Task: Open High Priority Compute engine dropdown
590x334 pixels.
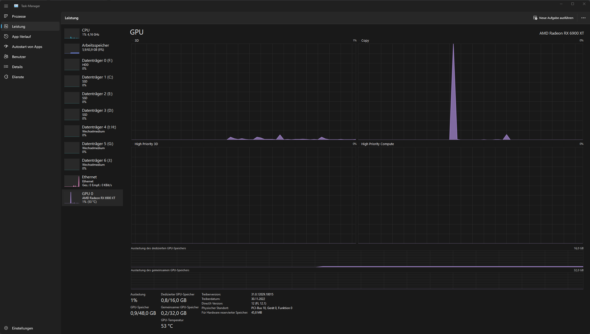Action: click(359, 144)
